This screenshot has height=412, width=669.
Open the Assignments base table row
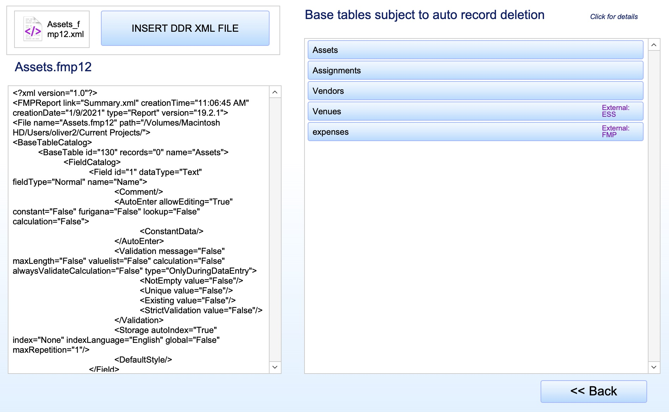click(475, 71)
